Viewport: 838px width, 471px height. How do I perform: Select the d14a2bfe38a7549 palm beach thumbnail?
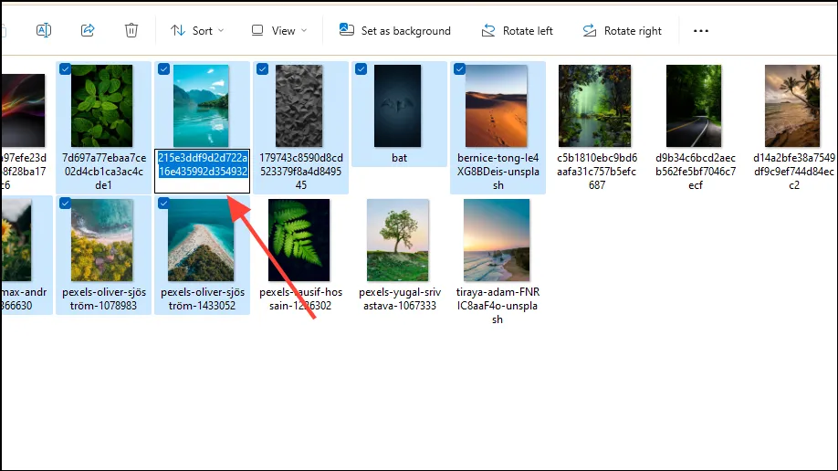tap(792, 106)
